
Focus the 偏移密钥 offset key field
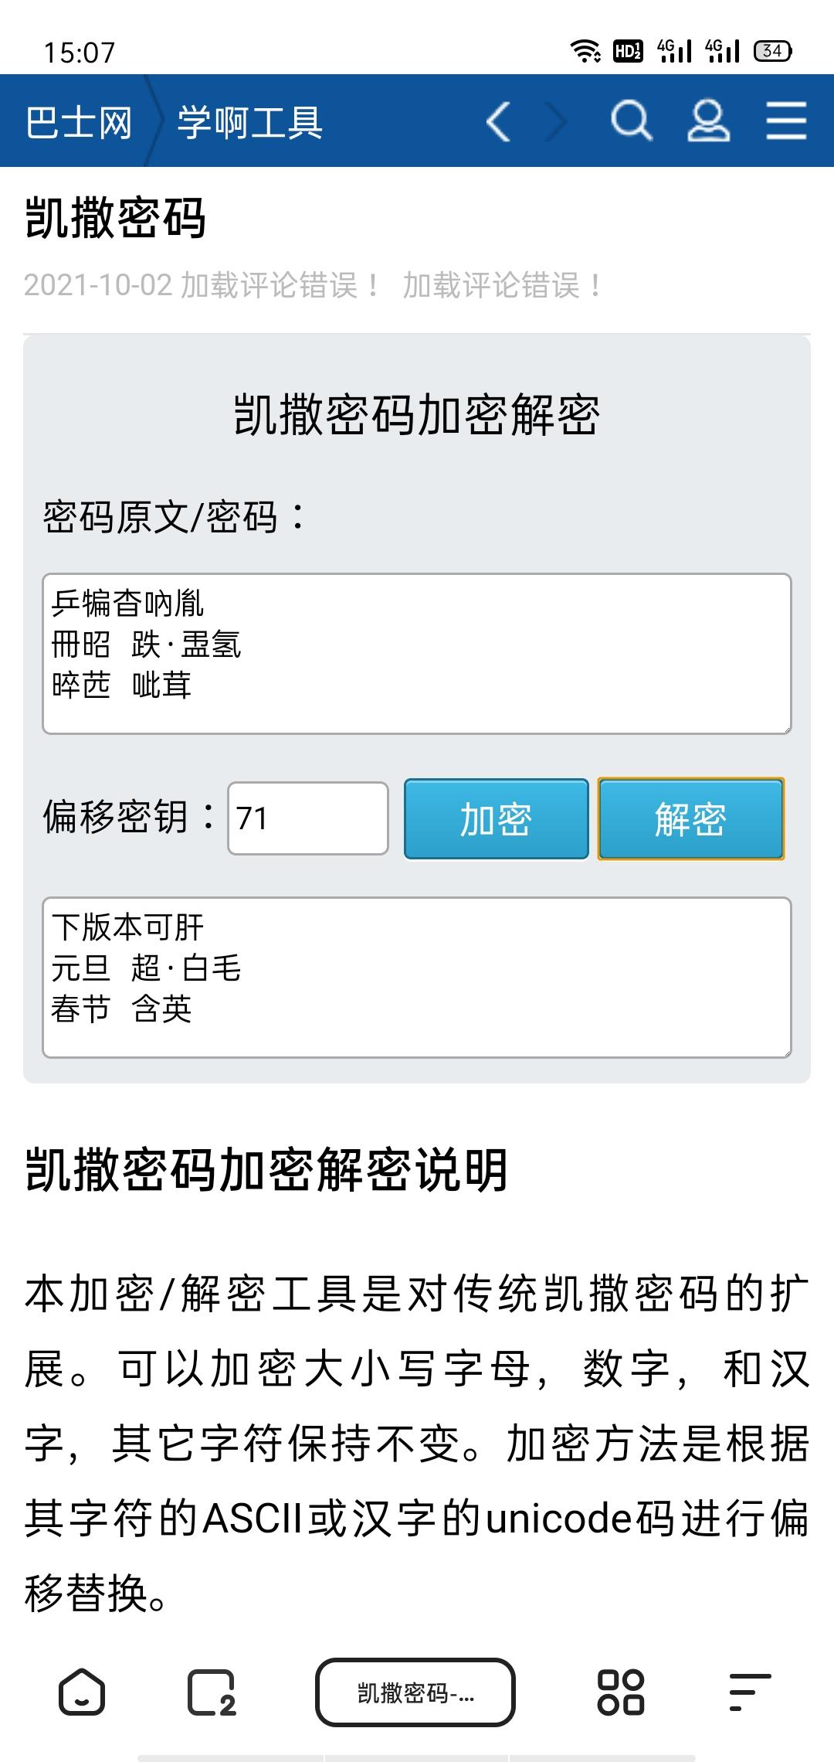pyautogui.click(x=308, y=818)
